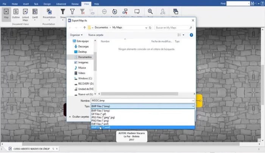The height and width of the screenshot is (153, 265).
Task: Click Ocultar carpetas to hide folders
Action: click(81, 117)
